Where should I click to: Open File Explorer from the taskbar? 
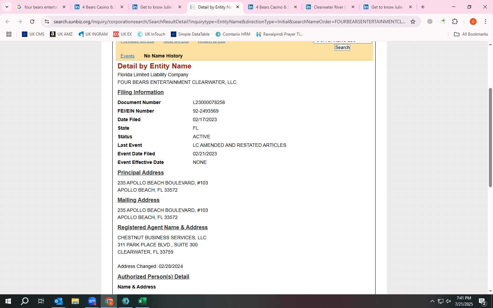tap(75, 301)
